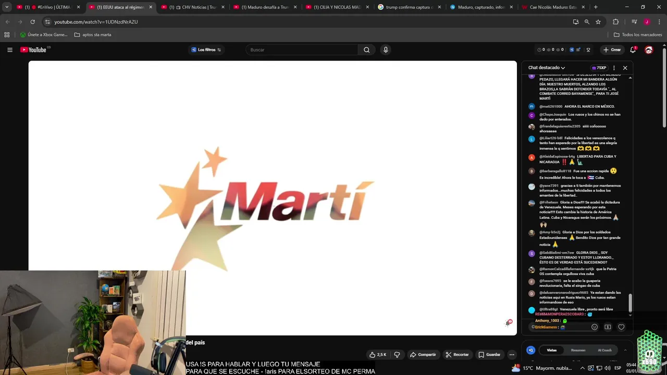This screenshot has height=375, width=667.
Task: Switch to CHV Noticias tab
Action: pyautogui.click(x=193, y=7)
